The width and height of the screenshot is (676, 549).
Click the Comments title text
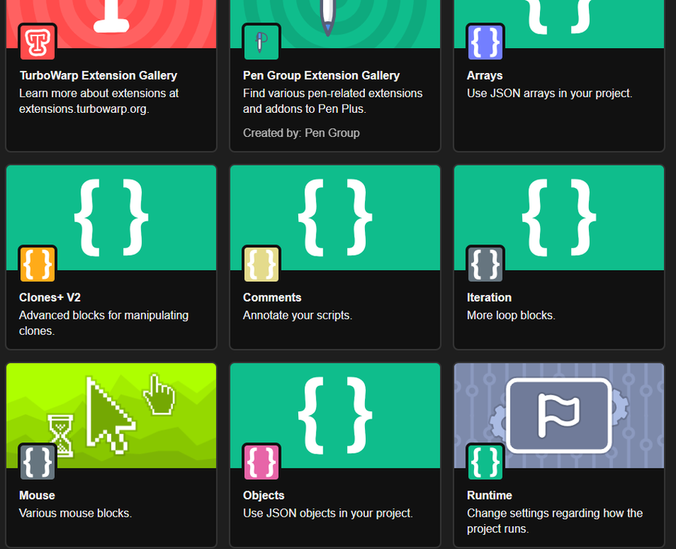point(272,297)
